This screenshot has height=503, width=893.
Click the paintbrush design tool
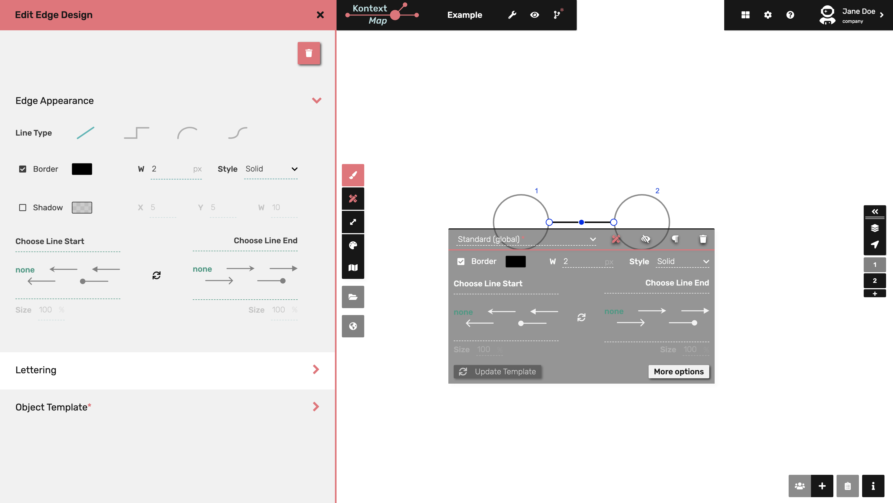click(x=353, y=175)
